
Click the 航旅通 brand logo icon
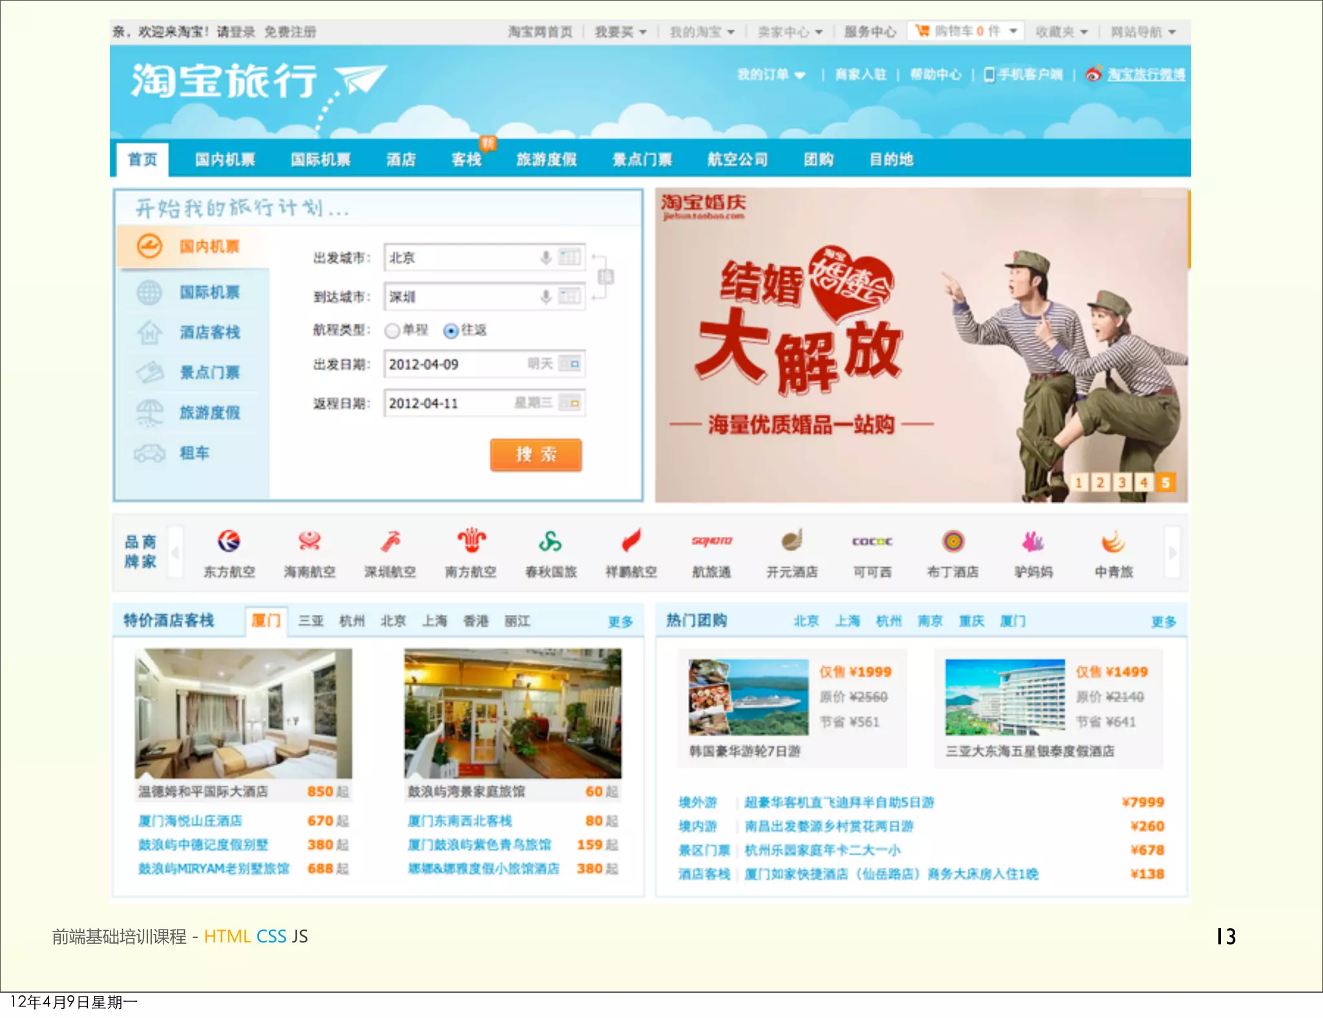click(x=711, y=541)
